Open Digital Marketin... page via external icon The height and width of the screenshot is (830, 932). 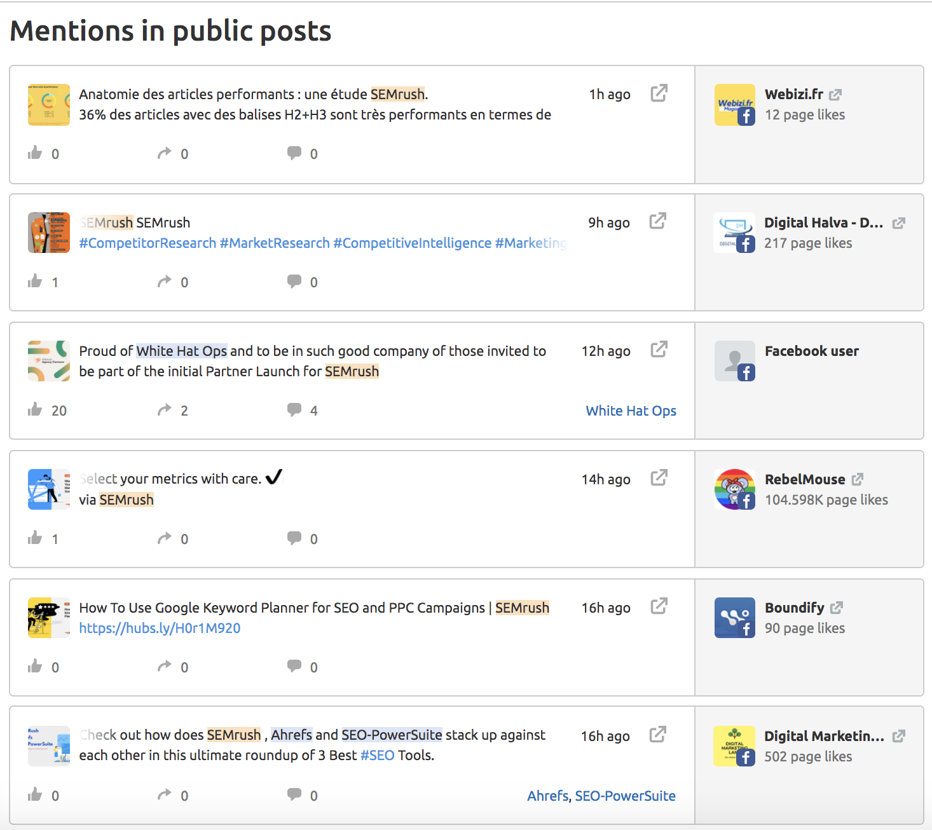click(899, 736)
